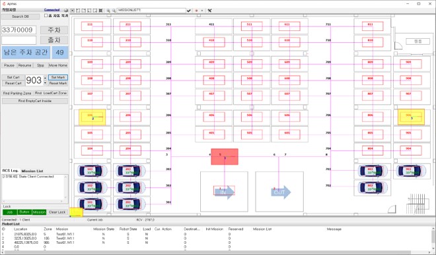This screenshot has height=255, width=436.
Task: Click the checkmark icon beside mission text field
Action: 189,11
